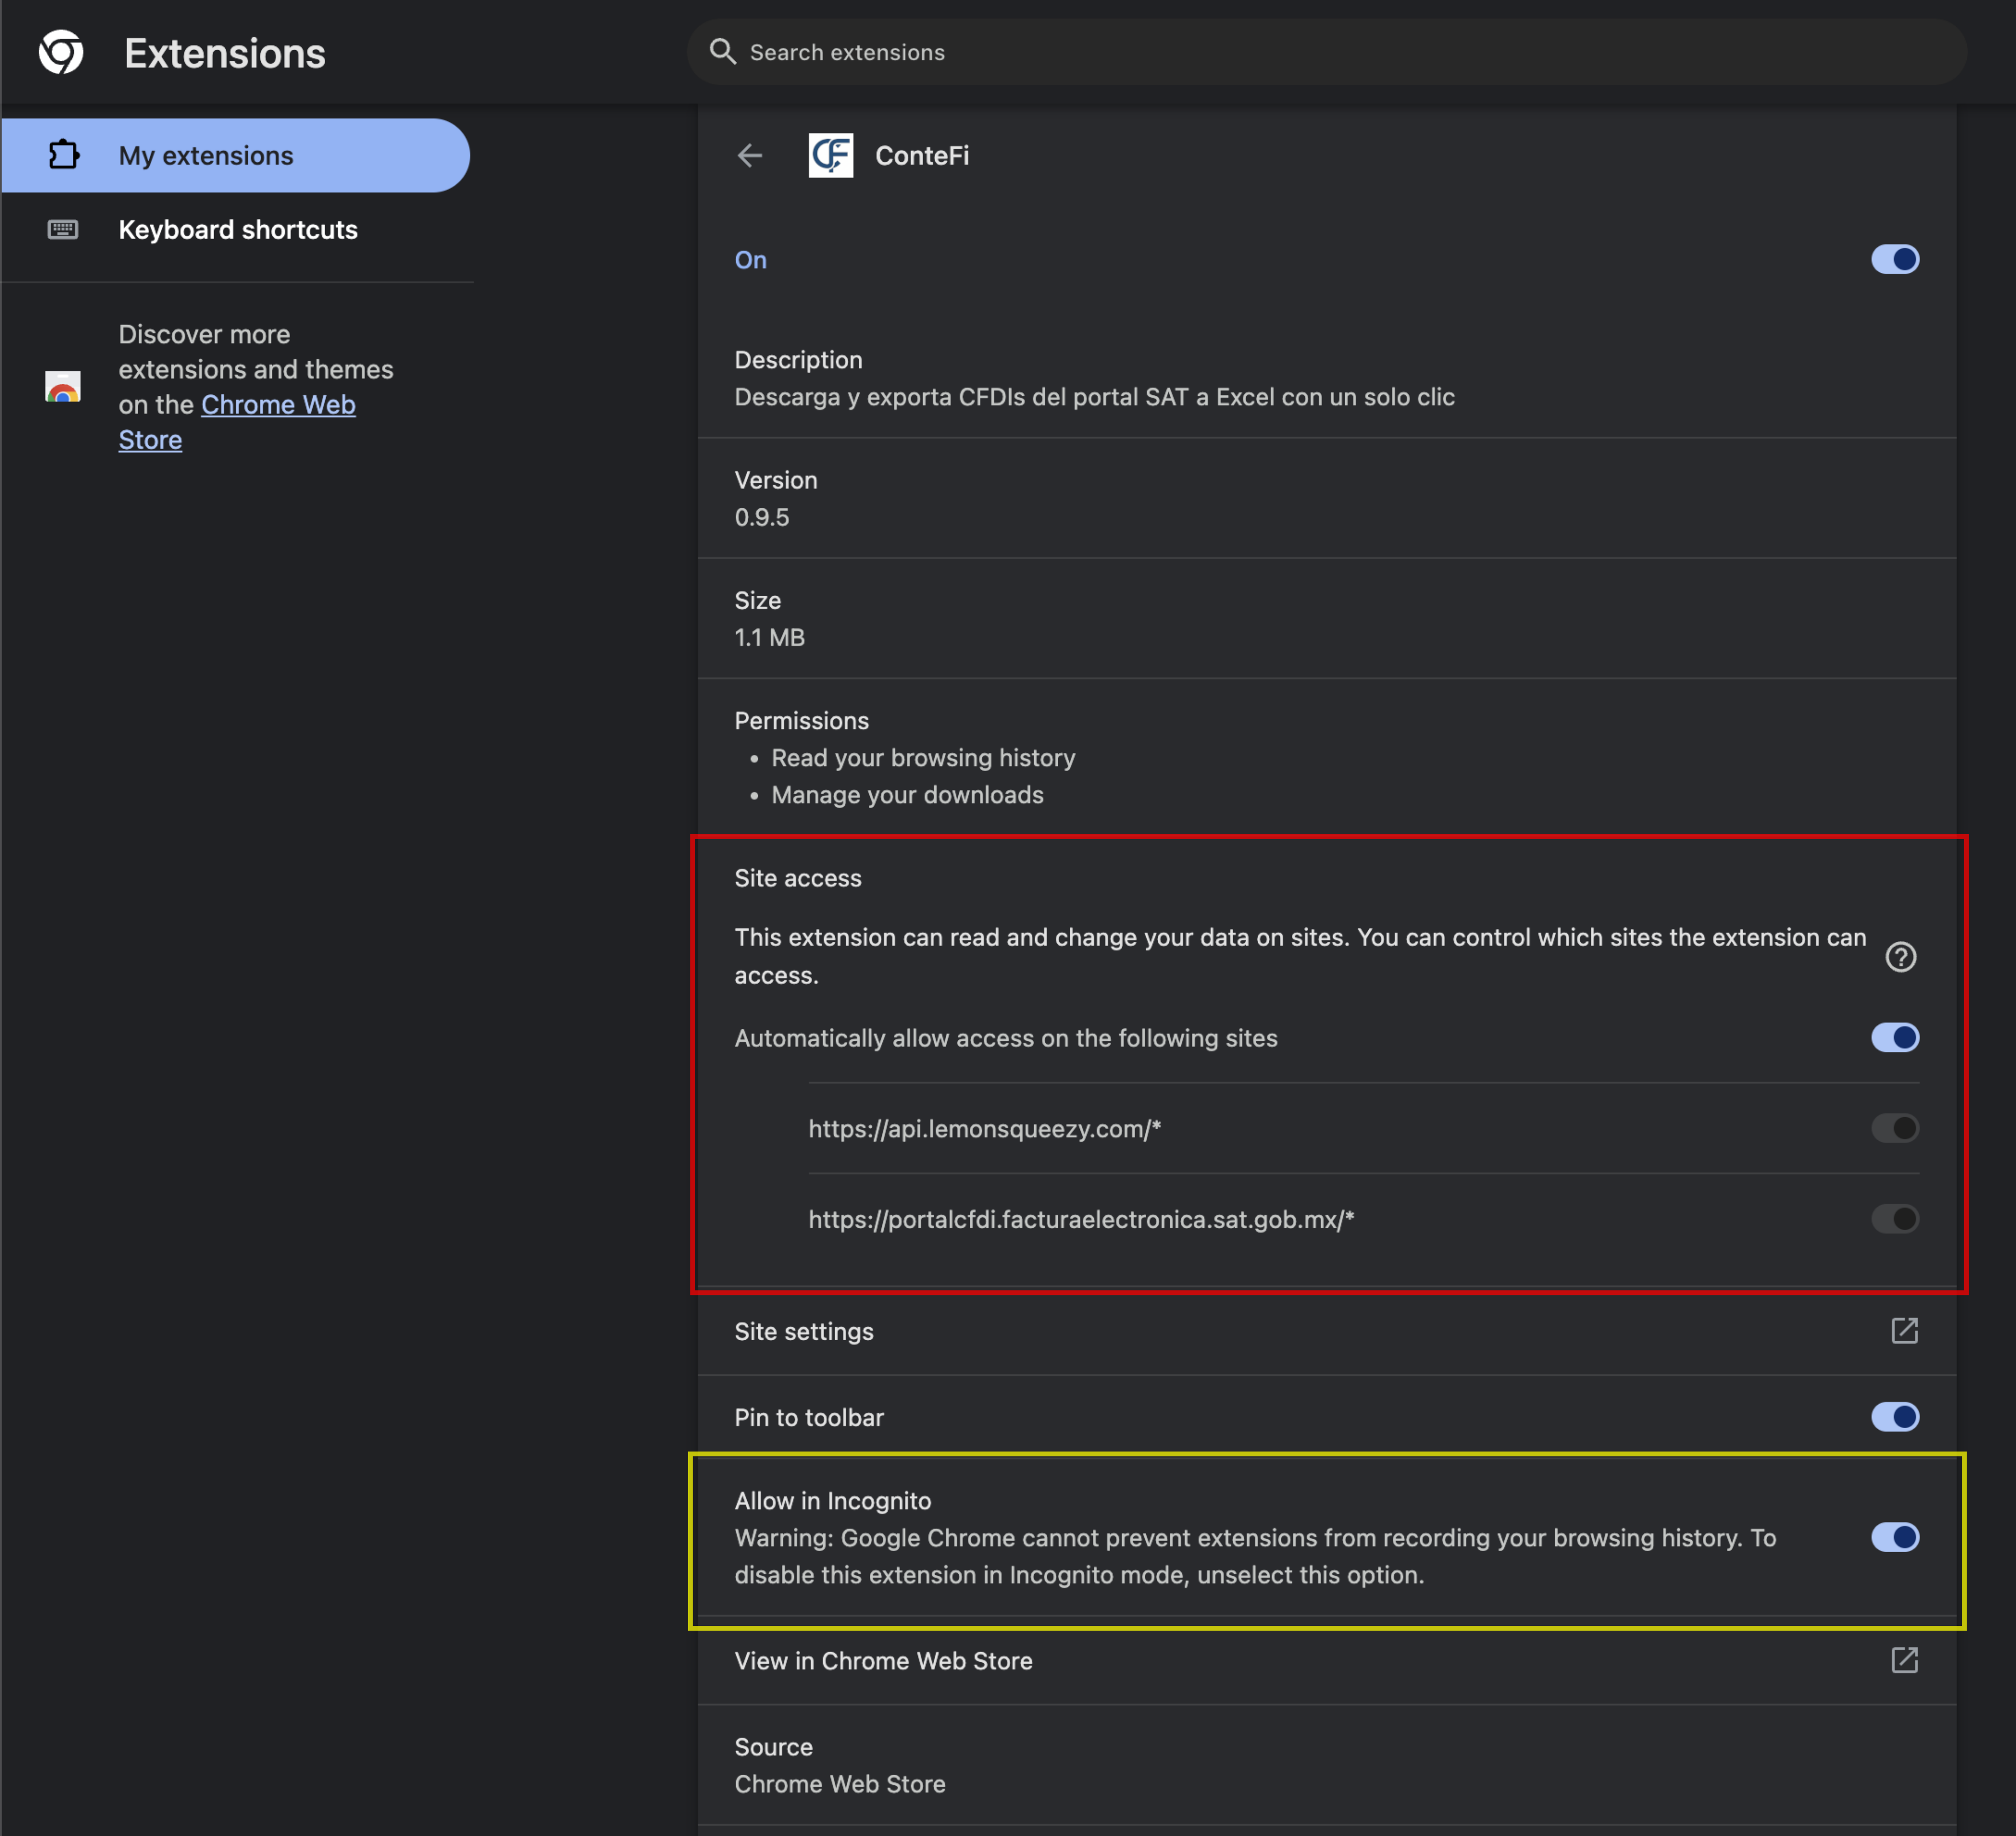Open Site settings via external link icon
Image resolution: width=2016 pixels, height=1836 pixels.
1904,1330
